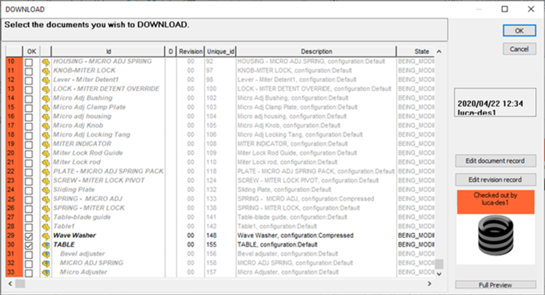The image size is (545, 295).
Task: Check the box for Table1 row
Action: click(x=29, y=227)
